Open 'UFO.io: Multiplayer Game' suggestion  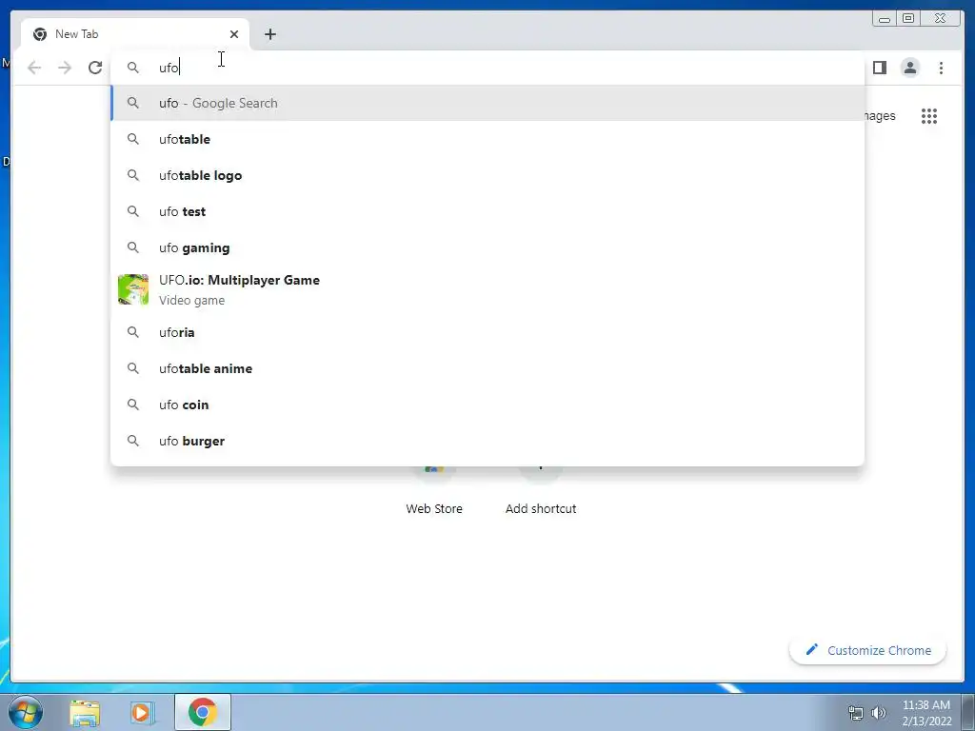click(487, 289)
